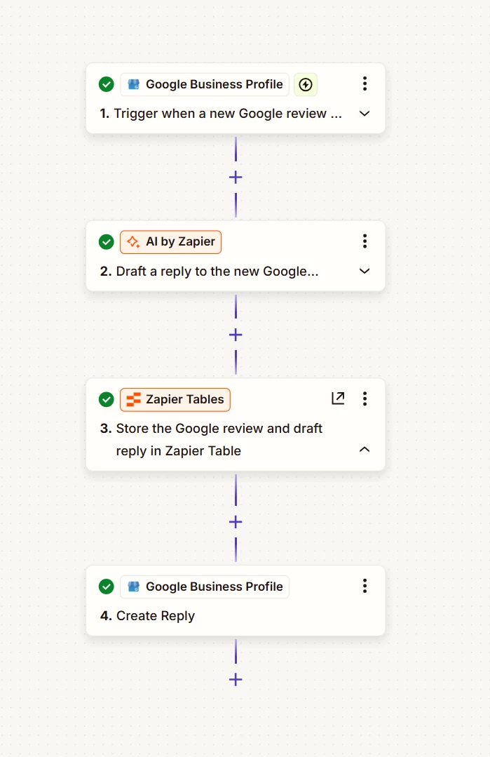
Task: Click the instant trigger lightning icon
Action: [x=306, y=85]
